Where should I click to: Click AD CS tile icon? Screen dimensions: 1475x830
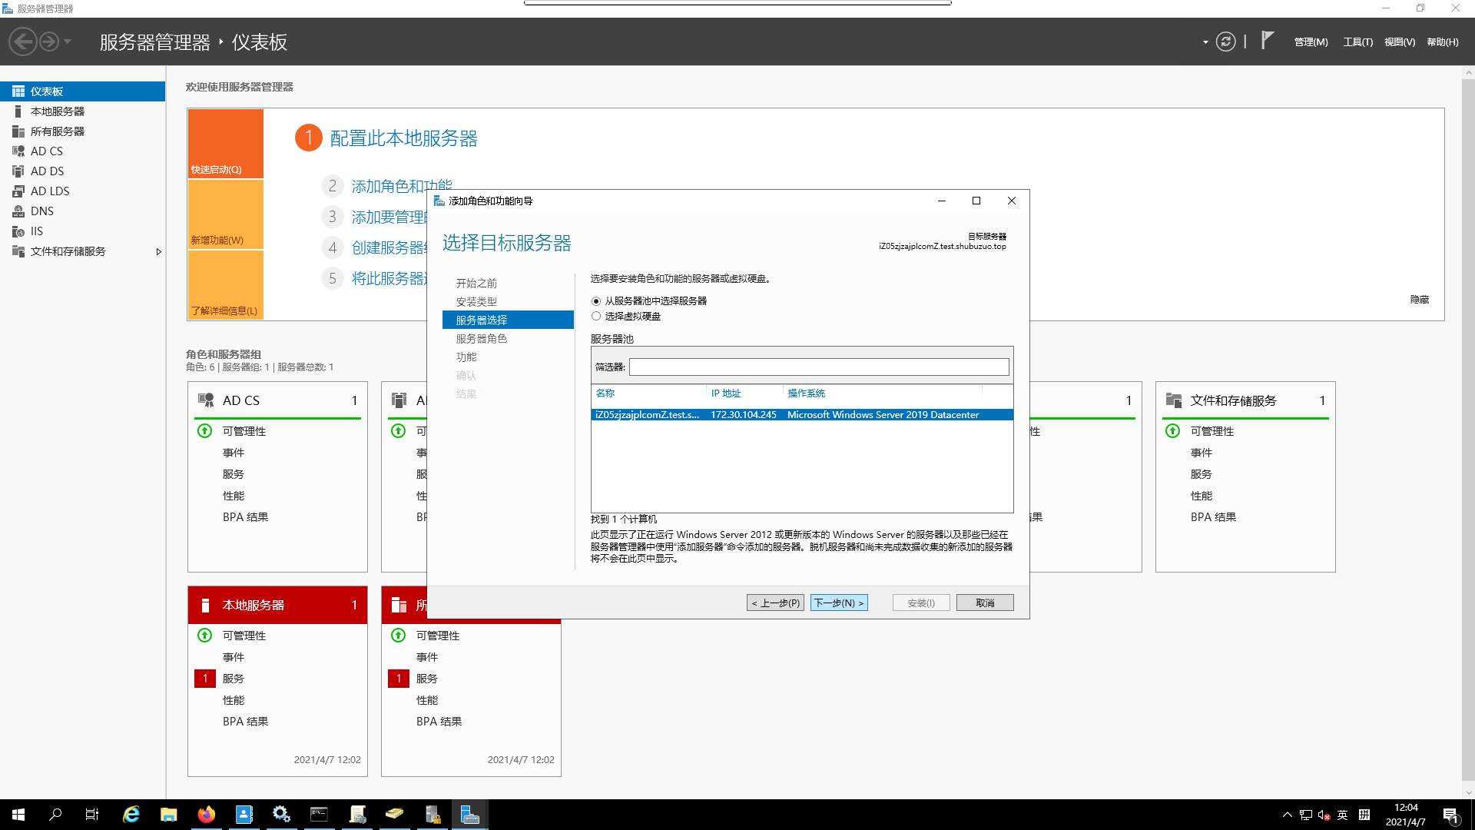point(206,400)
